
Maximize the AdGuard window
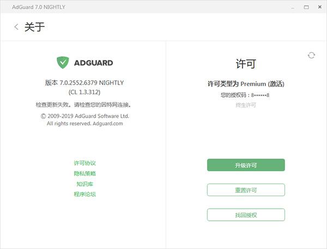pyautogui.click(x=306, y=7)
